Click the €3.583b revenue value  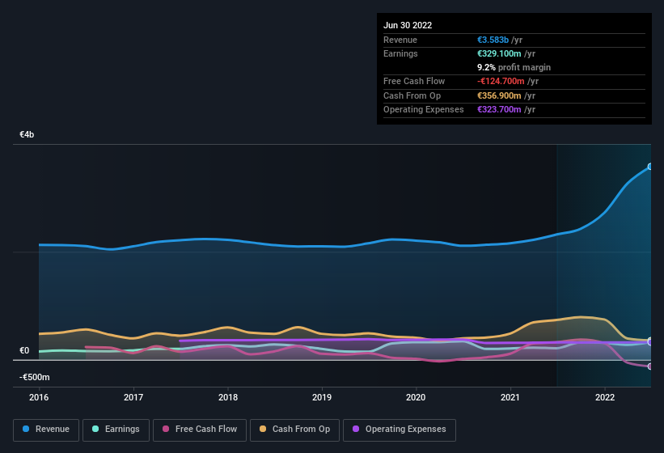[x=493, y=40]
